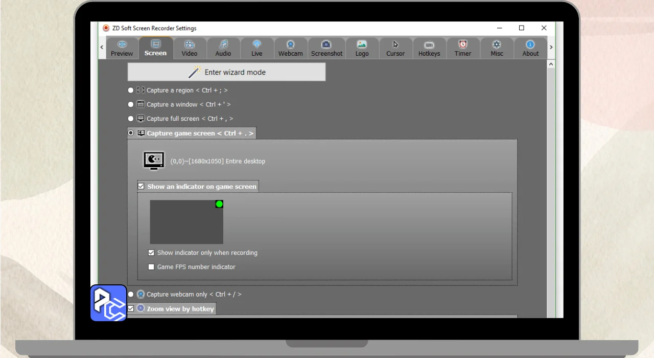Image resolution: width=654 pixels, height=358 pixels.
Task: Click the webcam icon beside Capture webcam only
Action: click(x=141, y=294)
